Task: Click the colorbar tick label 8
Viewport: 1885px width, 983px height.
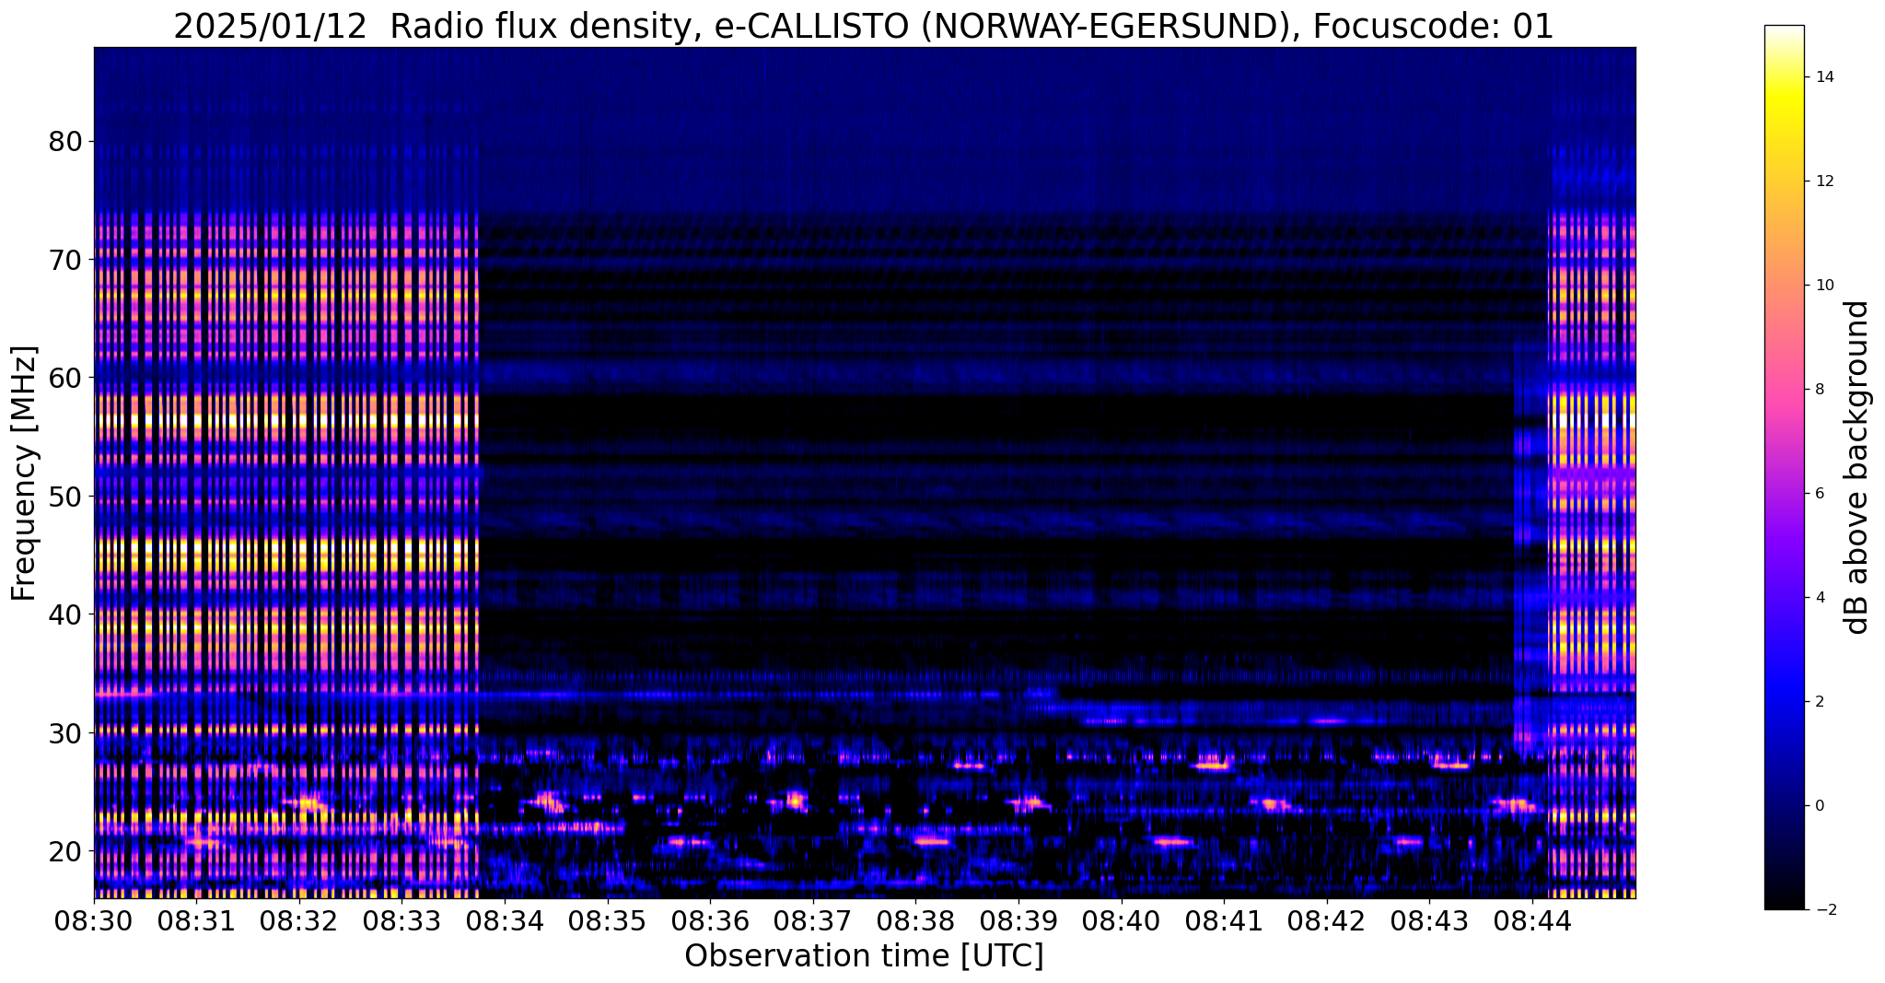Action: [1819, 389]
